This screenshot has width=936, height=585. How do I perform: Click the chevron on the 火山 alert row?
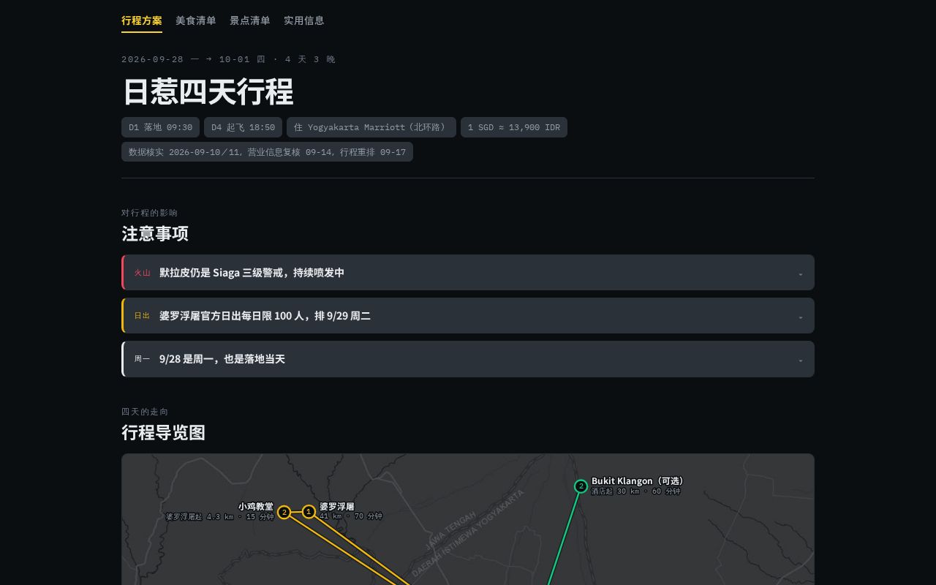[x=801, y=273]
